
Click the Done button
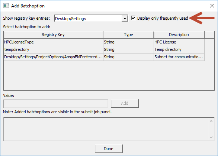pos(109,149)
